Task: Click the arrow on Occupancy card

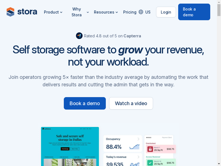Action: pyautogui.click(x=138, y=139)
